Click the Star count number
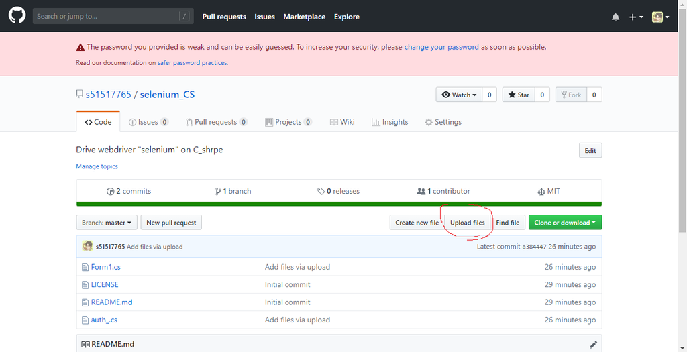The image size is (687, 352). 542,95
